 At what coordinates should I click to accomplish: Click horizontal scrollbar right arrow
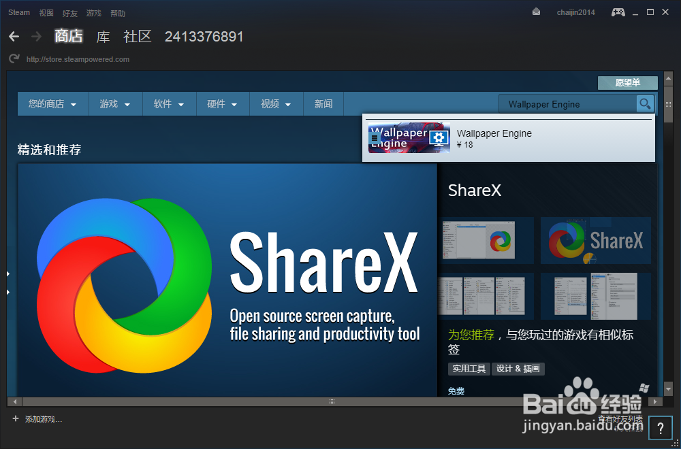pos(654,401)
